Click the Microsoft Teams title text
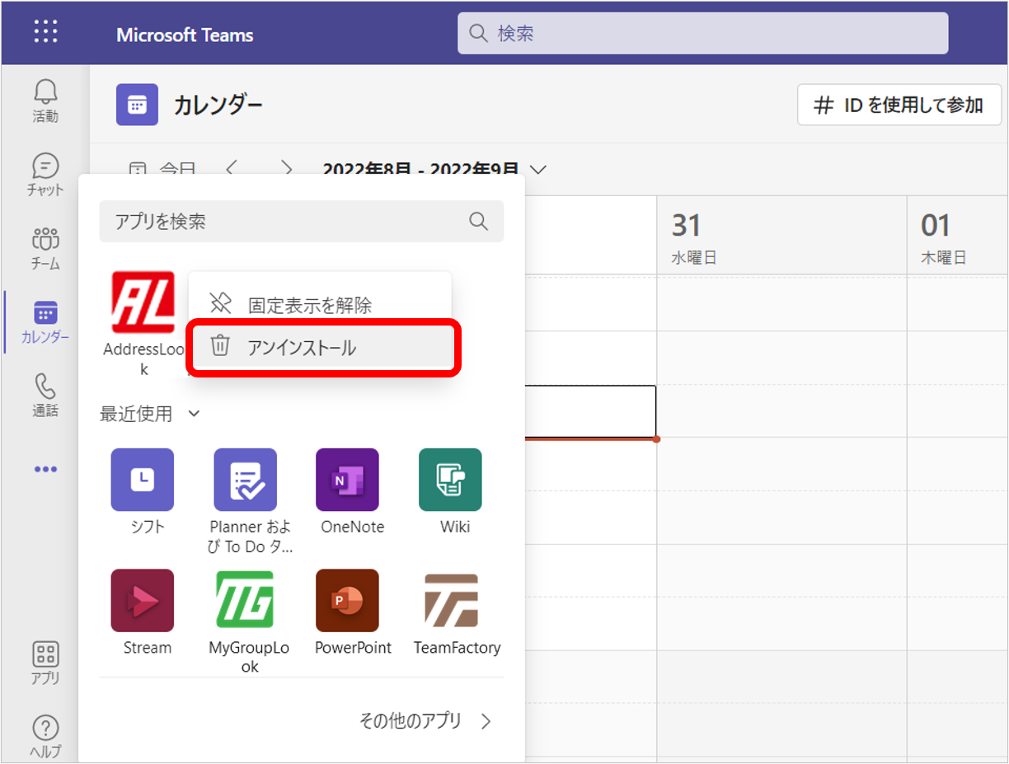 [x=185, y=35]
